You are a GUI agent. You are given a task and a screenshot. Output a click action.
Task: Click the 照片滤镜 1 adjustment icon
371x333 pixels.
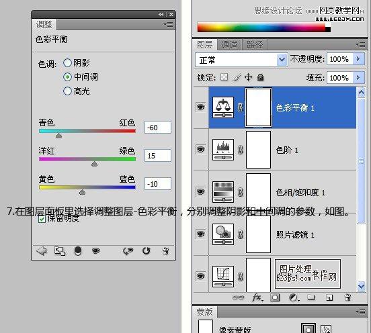point(223,234)
